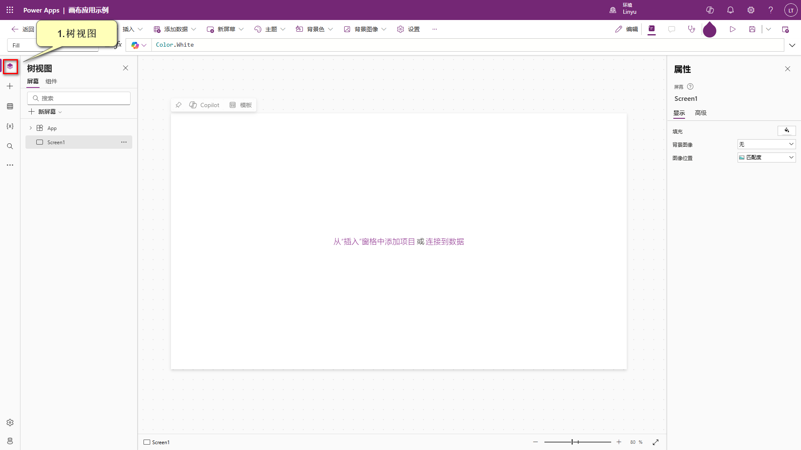Click the 连接到数据 link on canvas

click(445, 242)
